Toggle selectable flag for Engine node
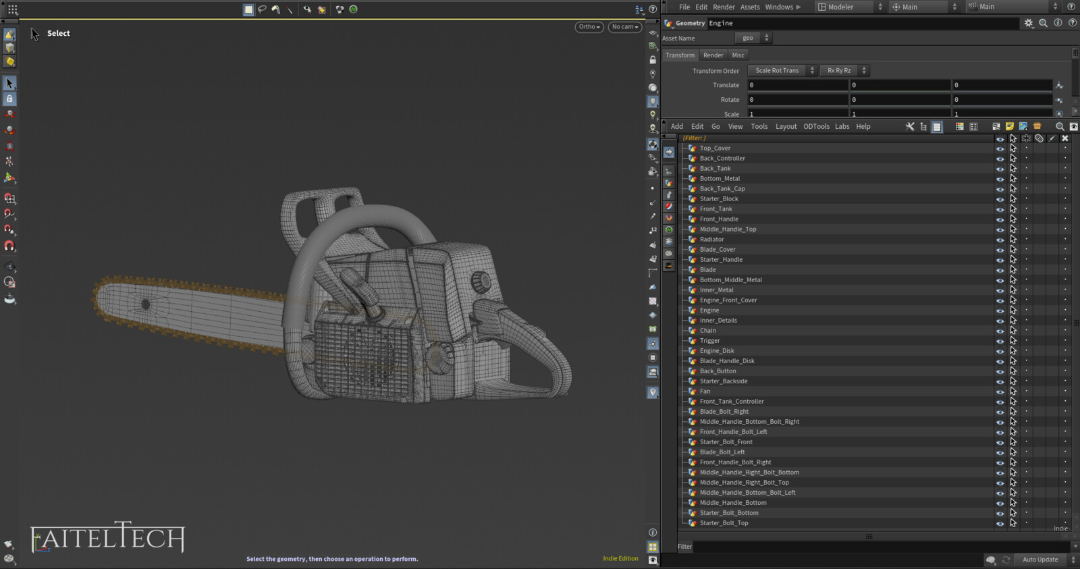 click(x=1013, y=310)
